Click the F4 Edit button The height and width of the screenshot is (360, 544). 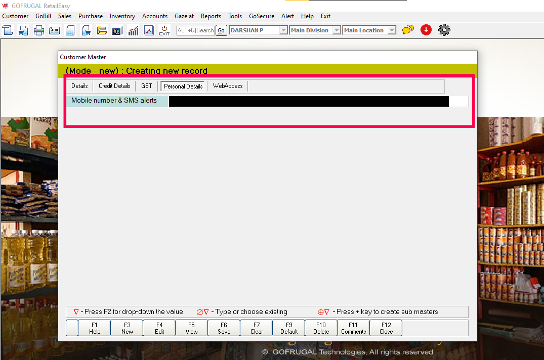159,328
